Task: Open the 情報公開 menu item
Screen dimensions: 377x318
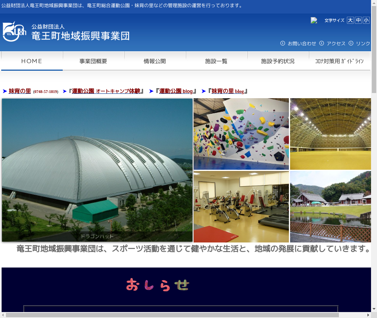Action: pyautogui.click(x=155, y=61)
